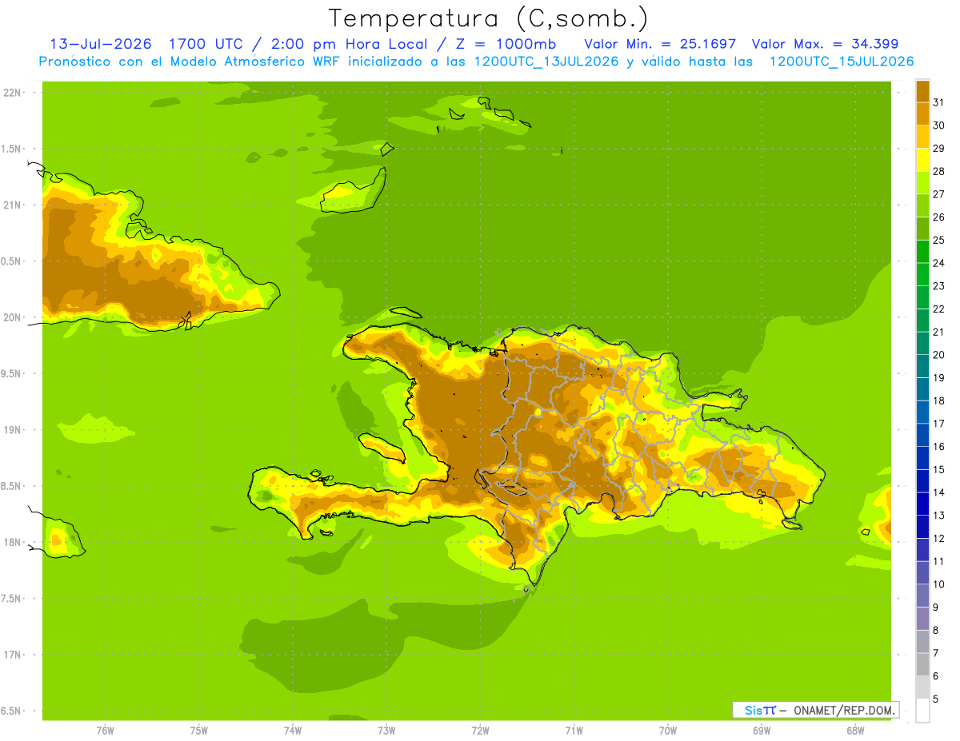Click the "68W" longitude label

855,730
